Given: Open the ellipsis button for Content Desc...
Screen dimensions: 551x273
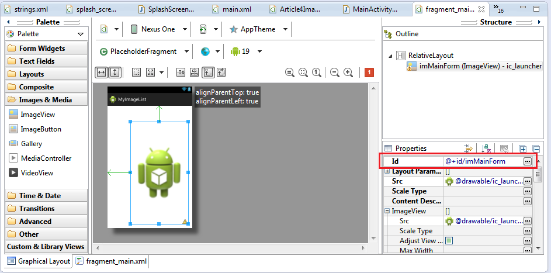Looking at the screenshot, I should [x=527, y=201].
